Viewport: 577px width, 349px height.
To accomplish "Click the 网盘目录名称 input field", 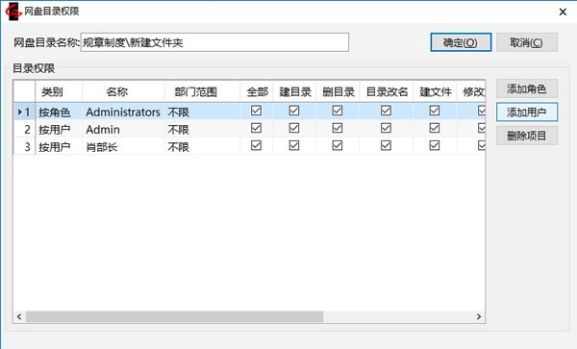I will click(214, 42).
